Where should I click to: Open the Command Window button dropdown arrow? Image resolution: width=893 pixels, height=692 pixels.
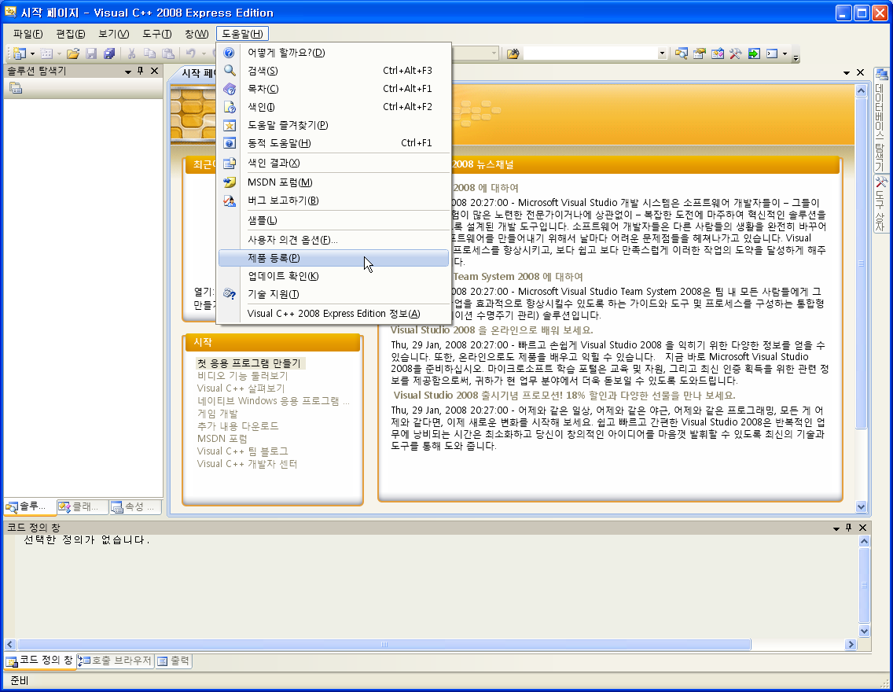point(785,53)
